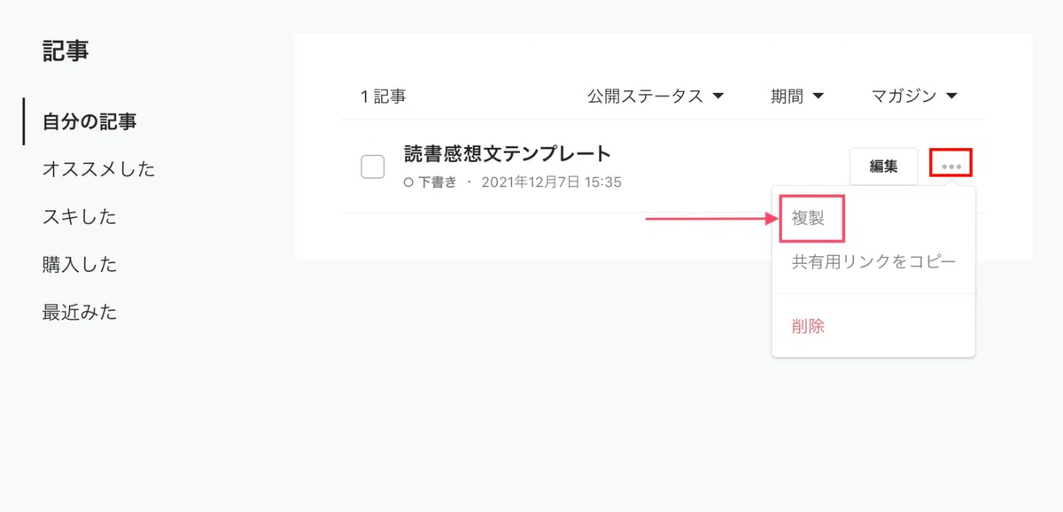Switch to 自分の記事 sidebar tab
The height and width of the screenshot is (512, 1063).
(x=89, y=121)
